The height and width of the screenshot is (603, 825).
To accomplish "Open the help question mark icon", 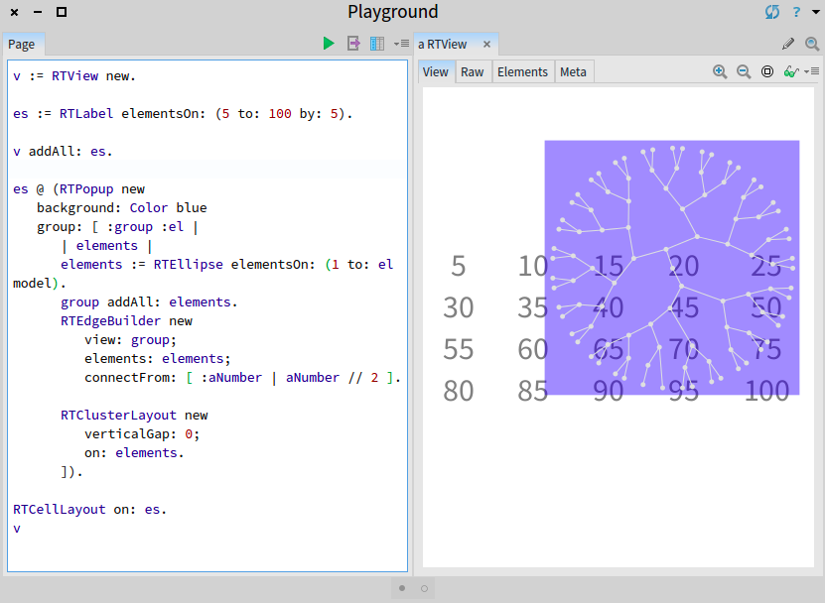I will (x=796, y=12).
